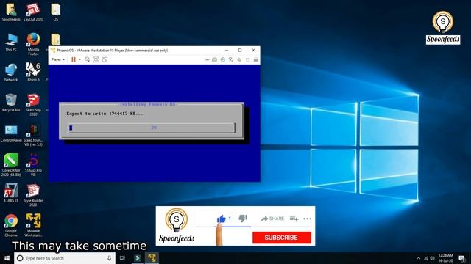Open the network status tray icon
Image resolution: width=471 pixels, height=264 pixels.
(425, 258)
